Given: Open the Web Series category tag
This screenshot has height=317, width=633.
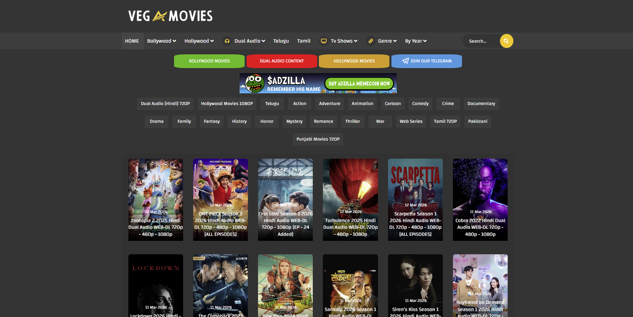Looking at the screenshot, I should click(411, 121).
